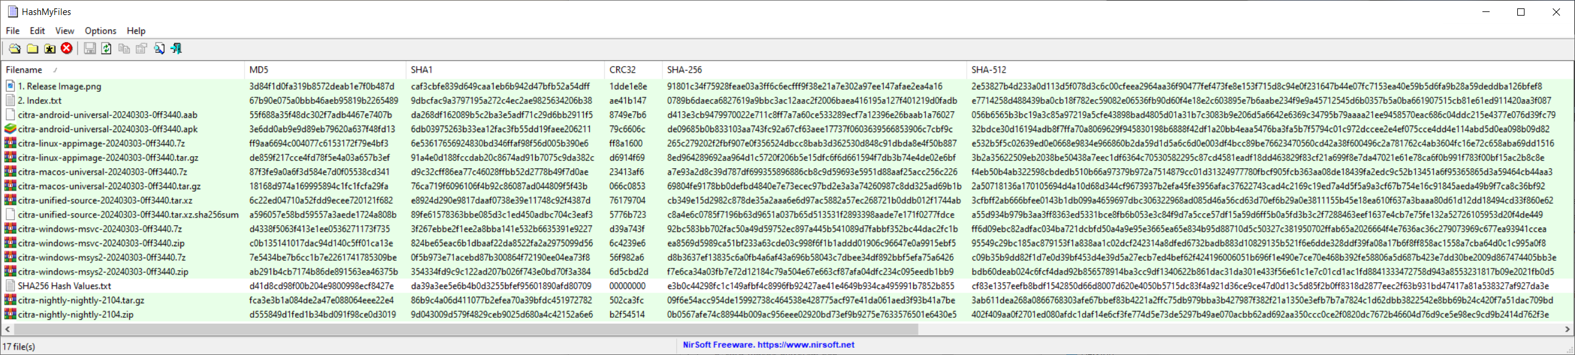1575x355 pixels.
Task: Open the Options menu
Action: [100, 31]
